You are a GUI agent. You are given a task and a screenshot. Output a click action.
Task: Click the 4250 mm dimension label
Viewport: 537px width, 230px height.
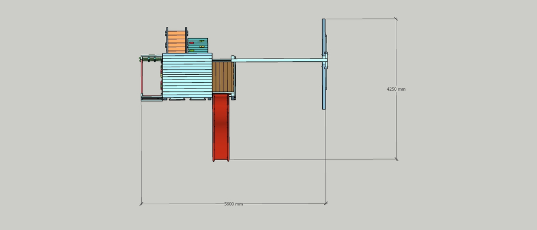click(x=396, y=89)
